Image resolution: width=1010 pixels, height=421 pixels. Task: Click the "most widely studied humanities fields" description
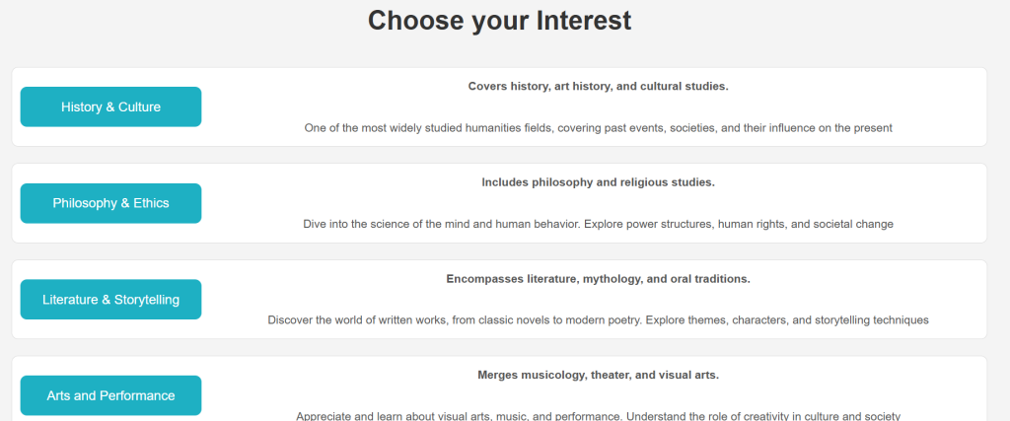(598, 128)
